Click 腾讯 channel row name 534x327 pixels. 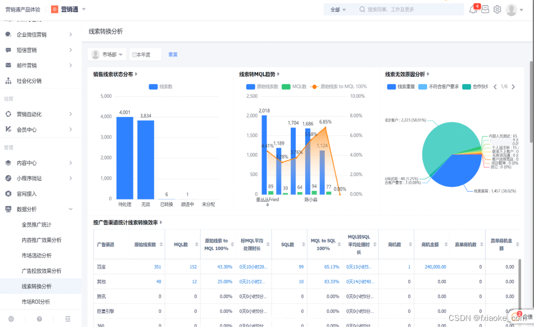point(102,297)
